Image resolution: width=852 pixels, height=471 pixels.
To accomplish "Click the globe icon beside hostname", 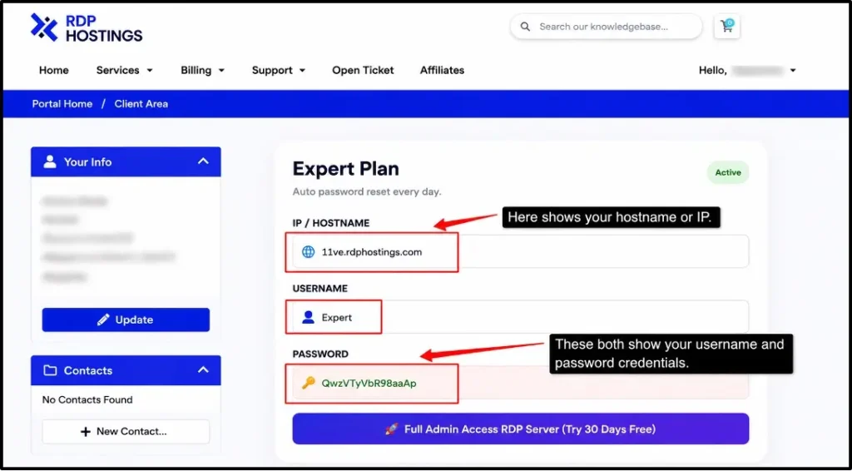I will pyautogui.click(x=308, y=252).
